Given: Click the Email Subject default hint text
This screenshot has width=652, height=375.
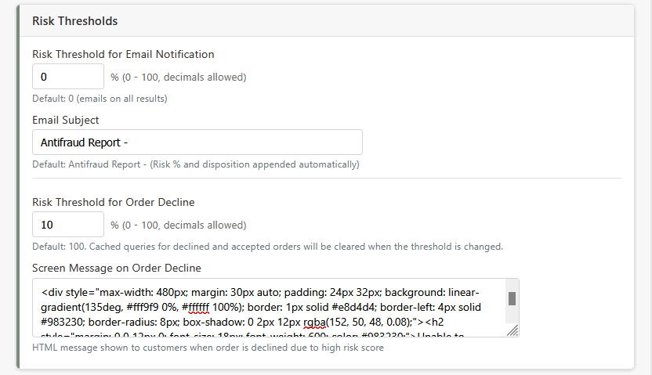Looking at the screenshot, I should tap(196, 165).
